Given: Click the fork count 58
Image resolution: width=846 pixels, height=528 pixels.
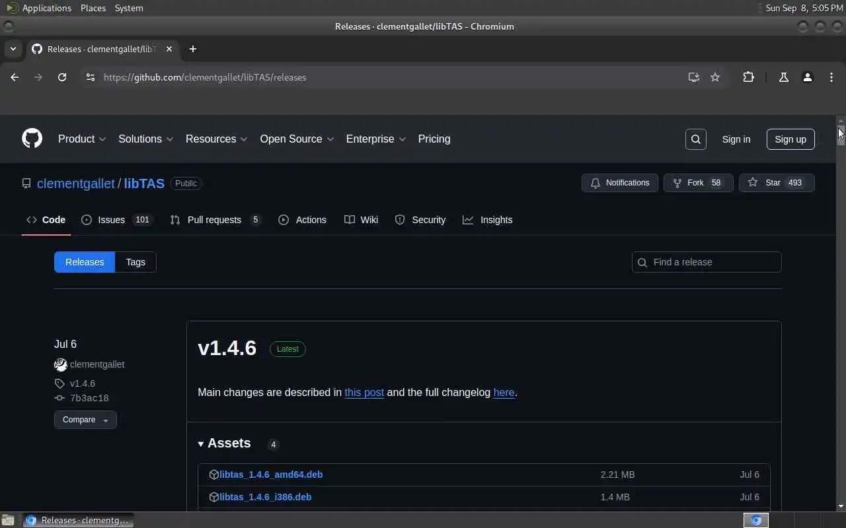Looking at the screenshot, I should click(x=716, y=183).
